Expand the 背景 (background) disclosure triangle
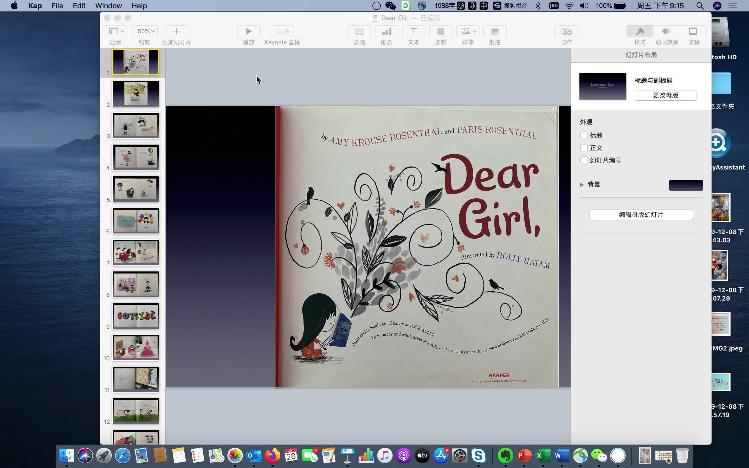This screenshot has height=468, width=749. tap(582, 185)
